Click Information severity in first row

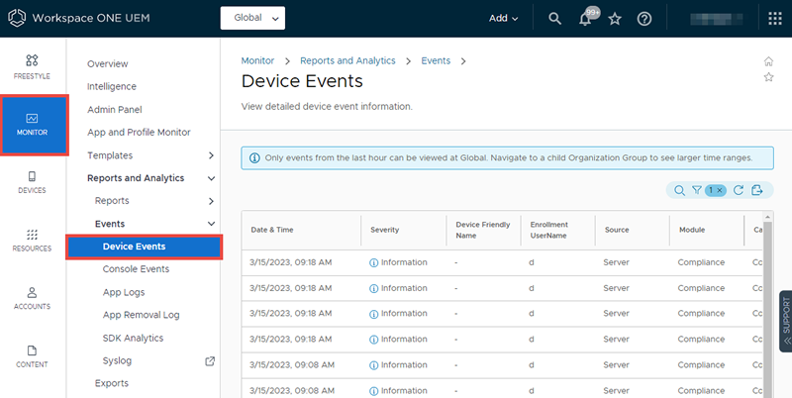398,262
